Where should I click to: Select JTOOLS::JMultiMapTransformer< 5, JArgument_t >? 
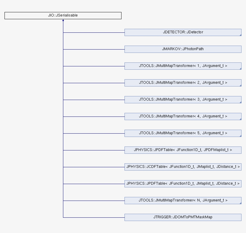tap(183, 133)
